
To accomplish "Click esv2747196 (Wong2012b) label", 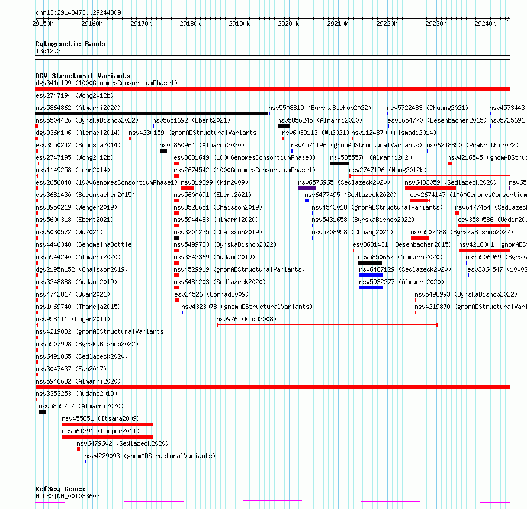I will 388,170.
